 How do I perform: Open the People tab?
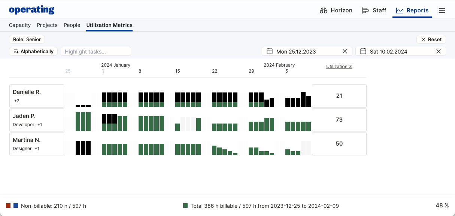point(72,25)
